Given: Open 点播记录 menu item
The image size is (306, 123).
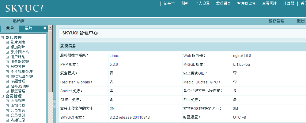Looking at the screenshot, I should (18, 120).
